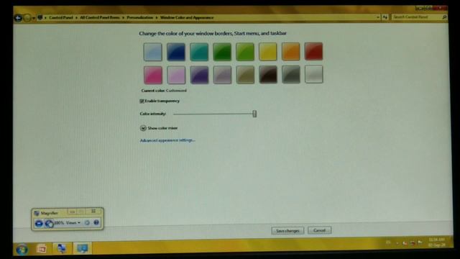Image resolution: width=460 pixels, height=259 pixels.
Task: Open the address bar history dropdown arrow
Action: click(378, 17)
